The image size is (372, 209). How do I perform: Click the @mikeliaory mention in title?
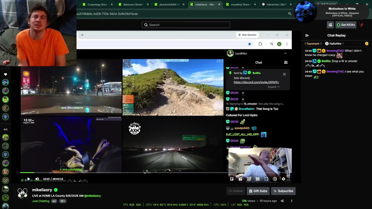pyautogui.click(x=92, y=196)
